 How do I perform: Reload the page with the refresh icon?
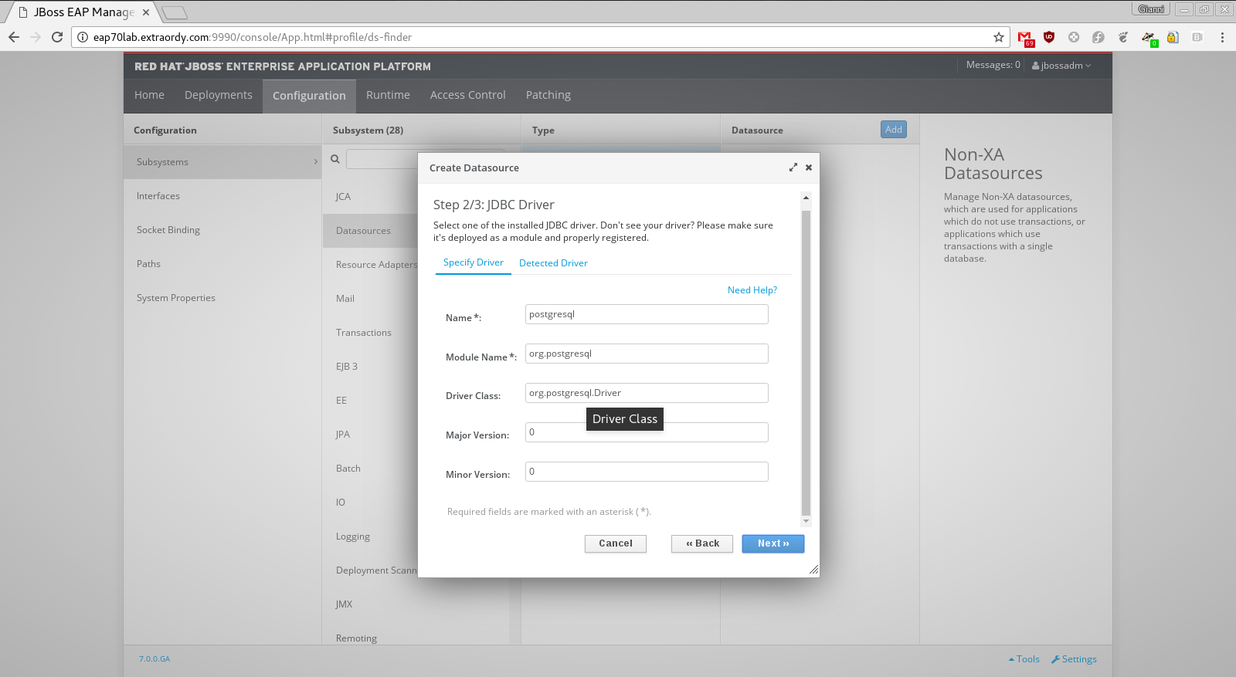pyautogui.click(x=57, y=37)
